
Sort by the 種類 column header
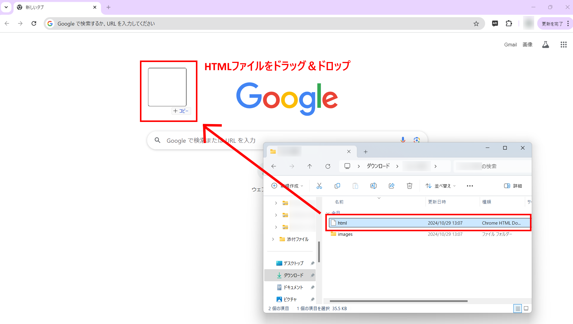[487, 202]
